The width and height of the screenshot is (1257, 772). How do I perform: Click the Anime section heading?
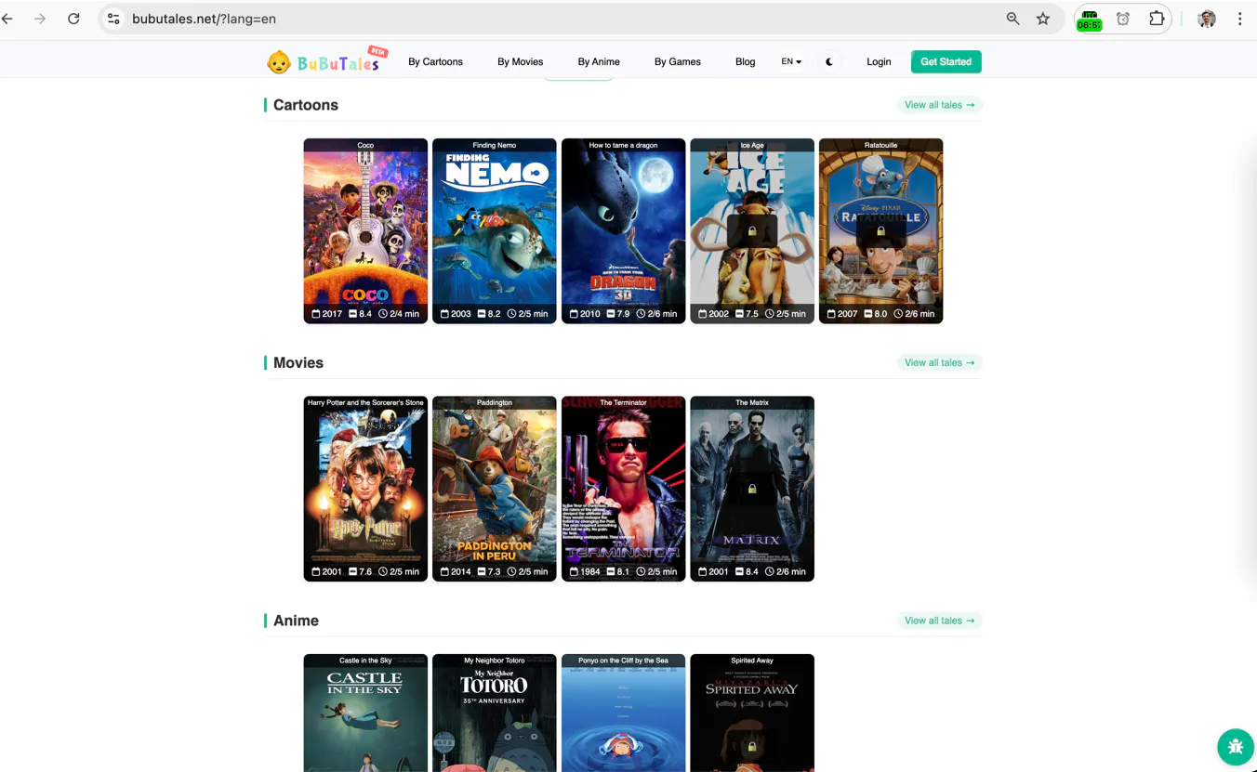296,621
